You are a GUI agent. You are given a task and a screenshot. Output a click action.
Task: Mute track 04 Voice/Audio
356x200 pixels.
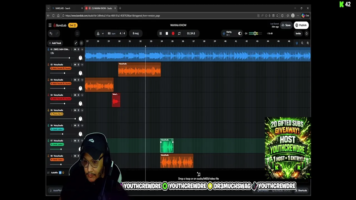click(75, 95)
